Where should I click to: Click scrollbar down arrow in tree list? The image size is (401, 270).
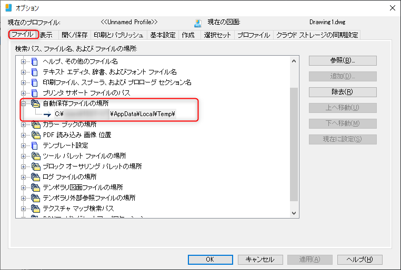pyautogui.click(x=294, y=213)
